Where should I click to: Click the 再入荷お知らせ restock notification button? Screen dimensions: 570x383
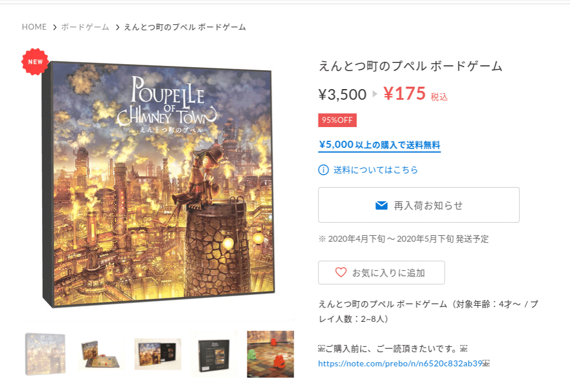(419, 205)
